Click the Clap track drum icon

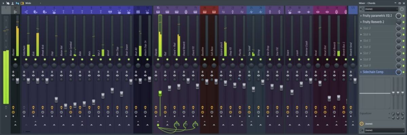coord(54,12)
